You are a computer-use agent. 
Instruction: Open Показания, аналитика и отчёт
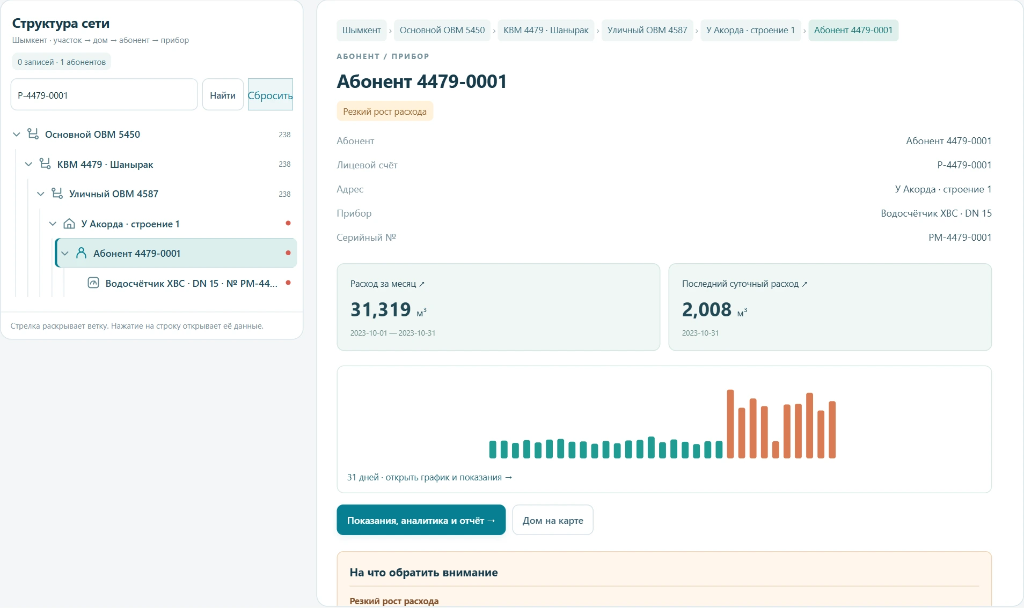(421, 520)
